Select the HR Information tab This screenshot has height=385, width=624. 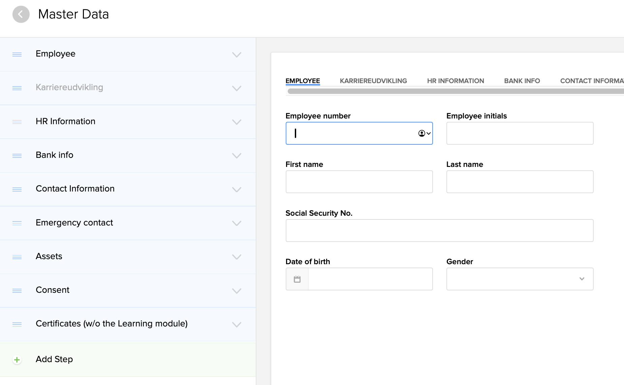[x=455, y=81]
